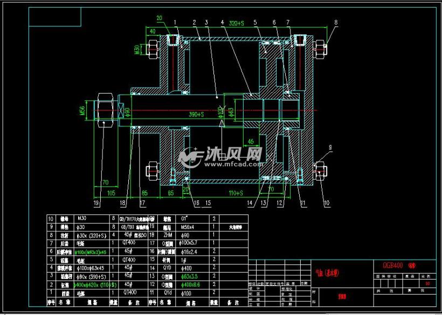This screenshot has width=442, height=315.
Task: Select the QT400 material cell in row 7
Action: 129,242
